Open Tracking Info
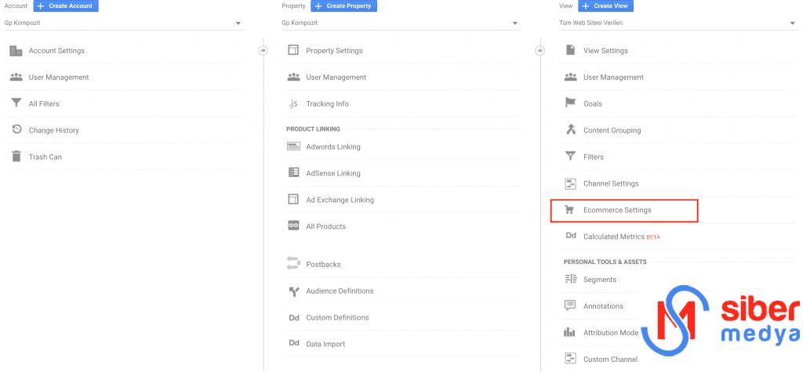This screenshot has height=372, width=803. (327, 104)
